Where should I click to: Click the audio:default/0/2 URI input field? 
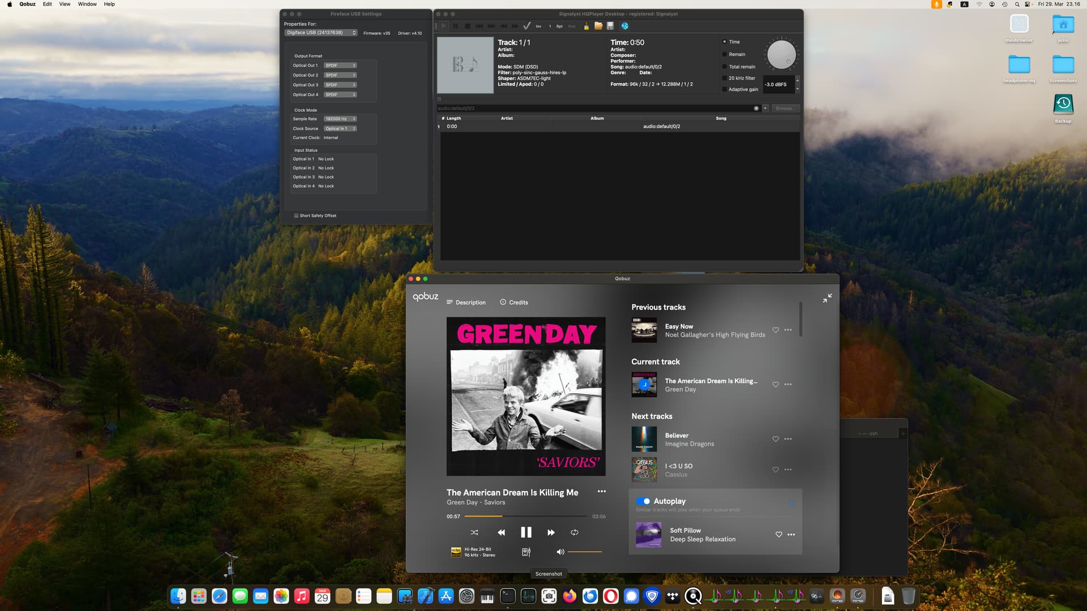point(594,108)
